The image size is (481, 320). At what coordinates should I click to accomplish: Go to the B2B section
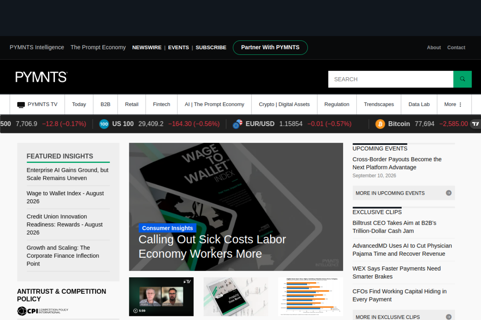(x=106, y=104)
